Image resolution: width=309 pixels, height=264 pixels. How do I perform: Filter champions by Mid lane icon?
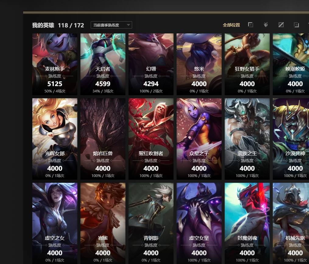point(281,25)
